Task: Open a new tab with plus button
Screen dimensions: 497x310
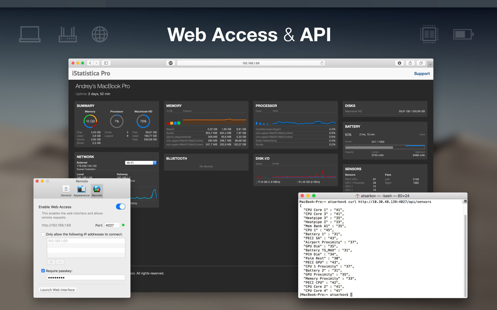Action: [430, 64]
